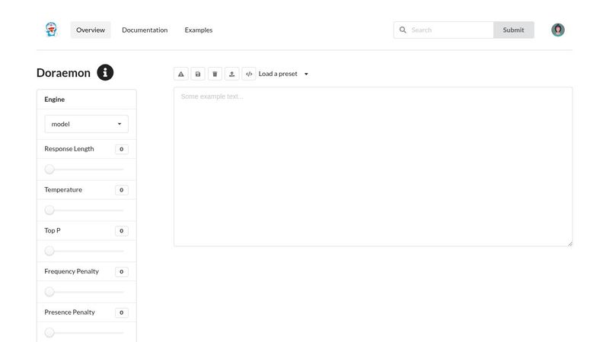609x342 pixels.
Task: Open the user avatar profile
Action: click(558, 30)
